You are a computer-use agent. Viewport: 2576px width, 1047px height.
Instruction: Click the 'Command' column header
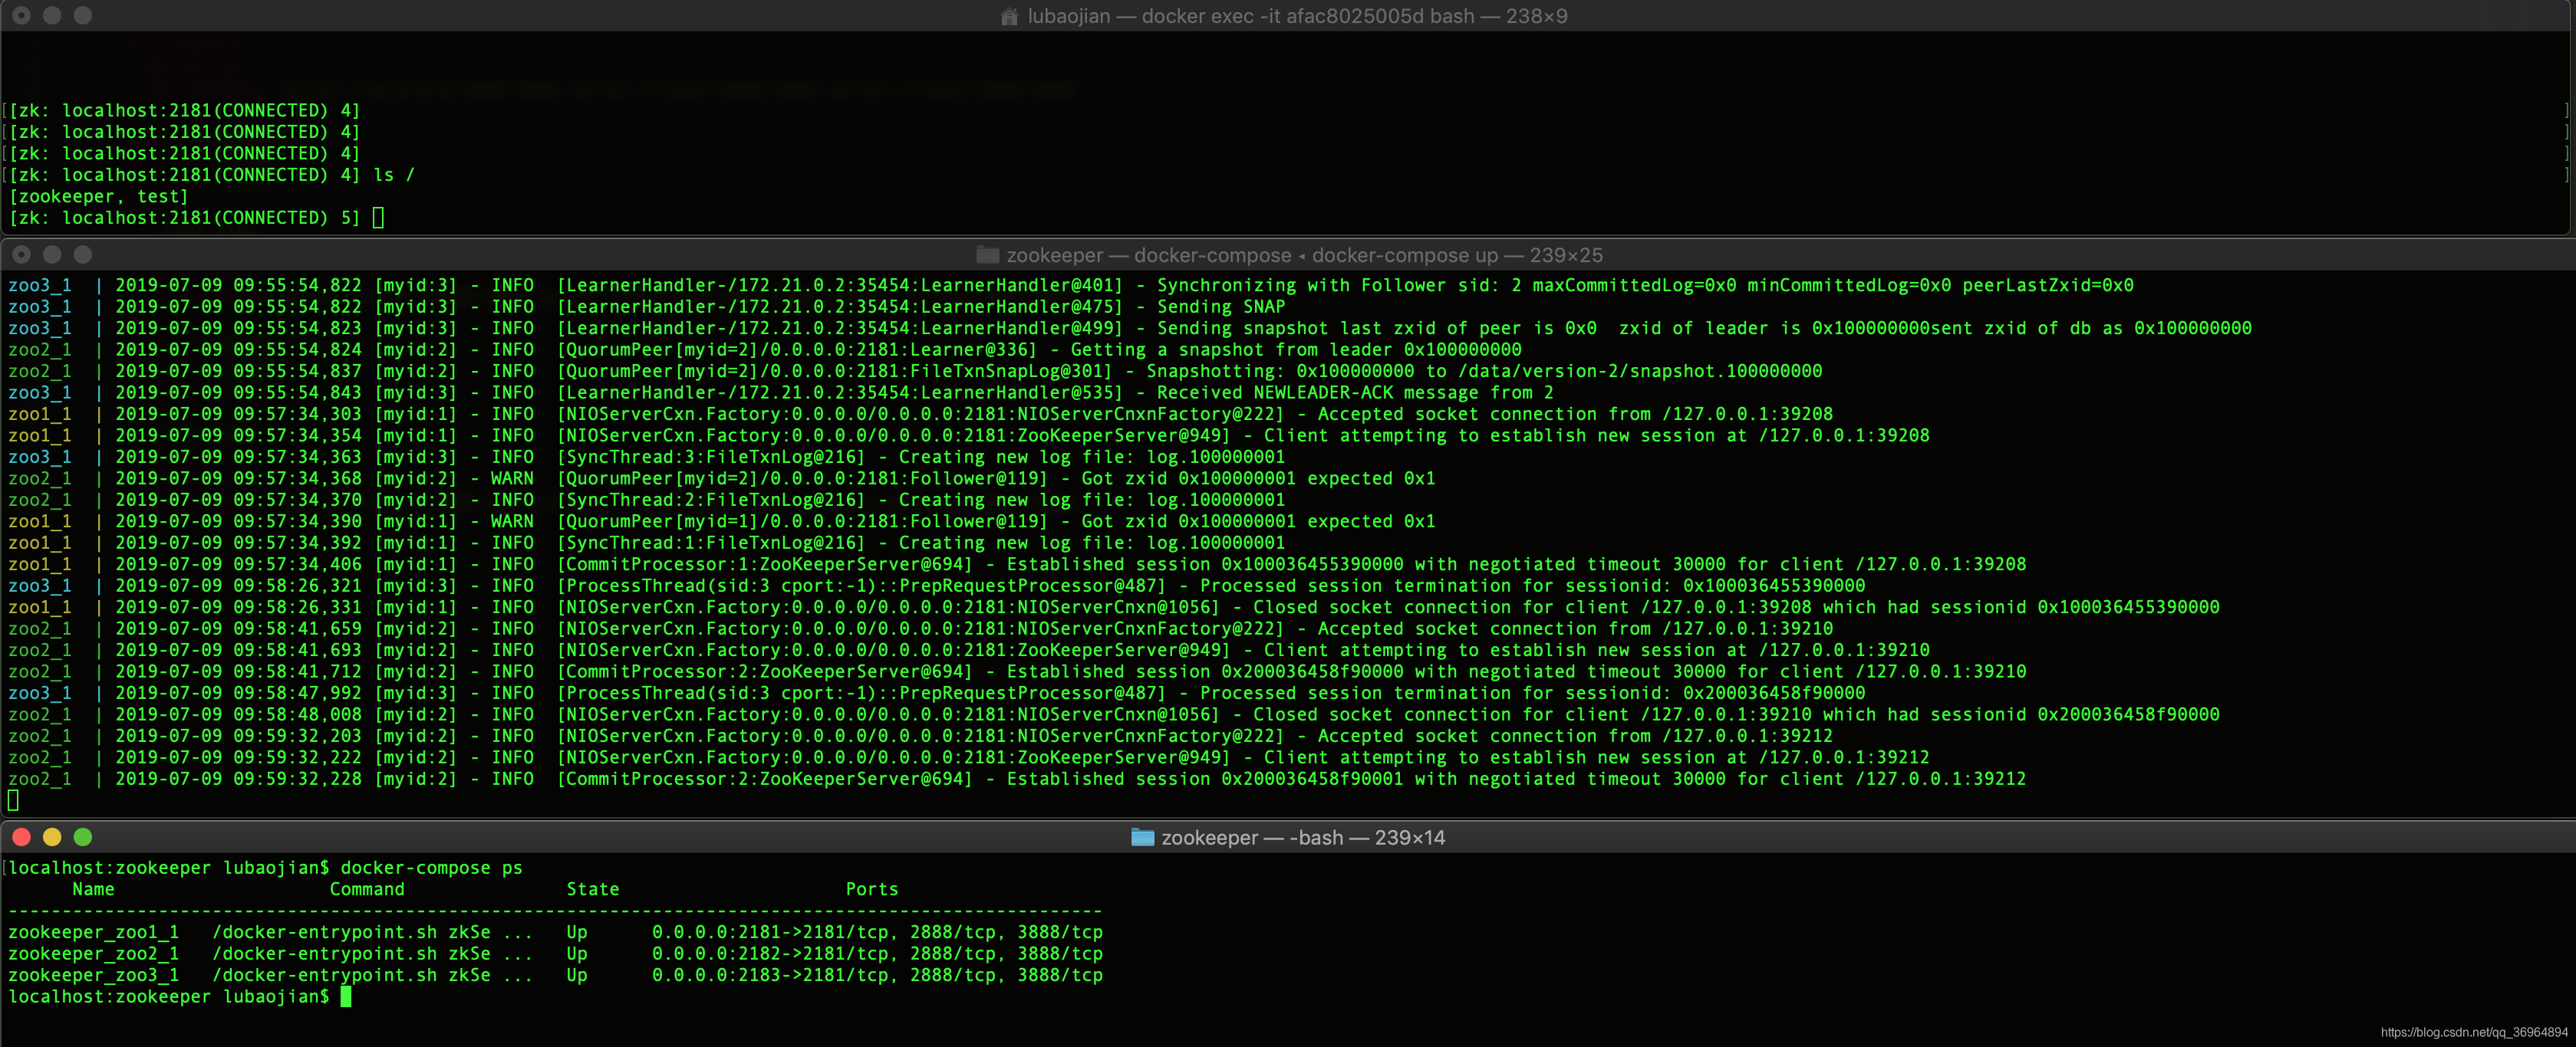coord(367,889)
